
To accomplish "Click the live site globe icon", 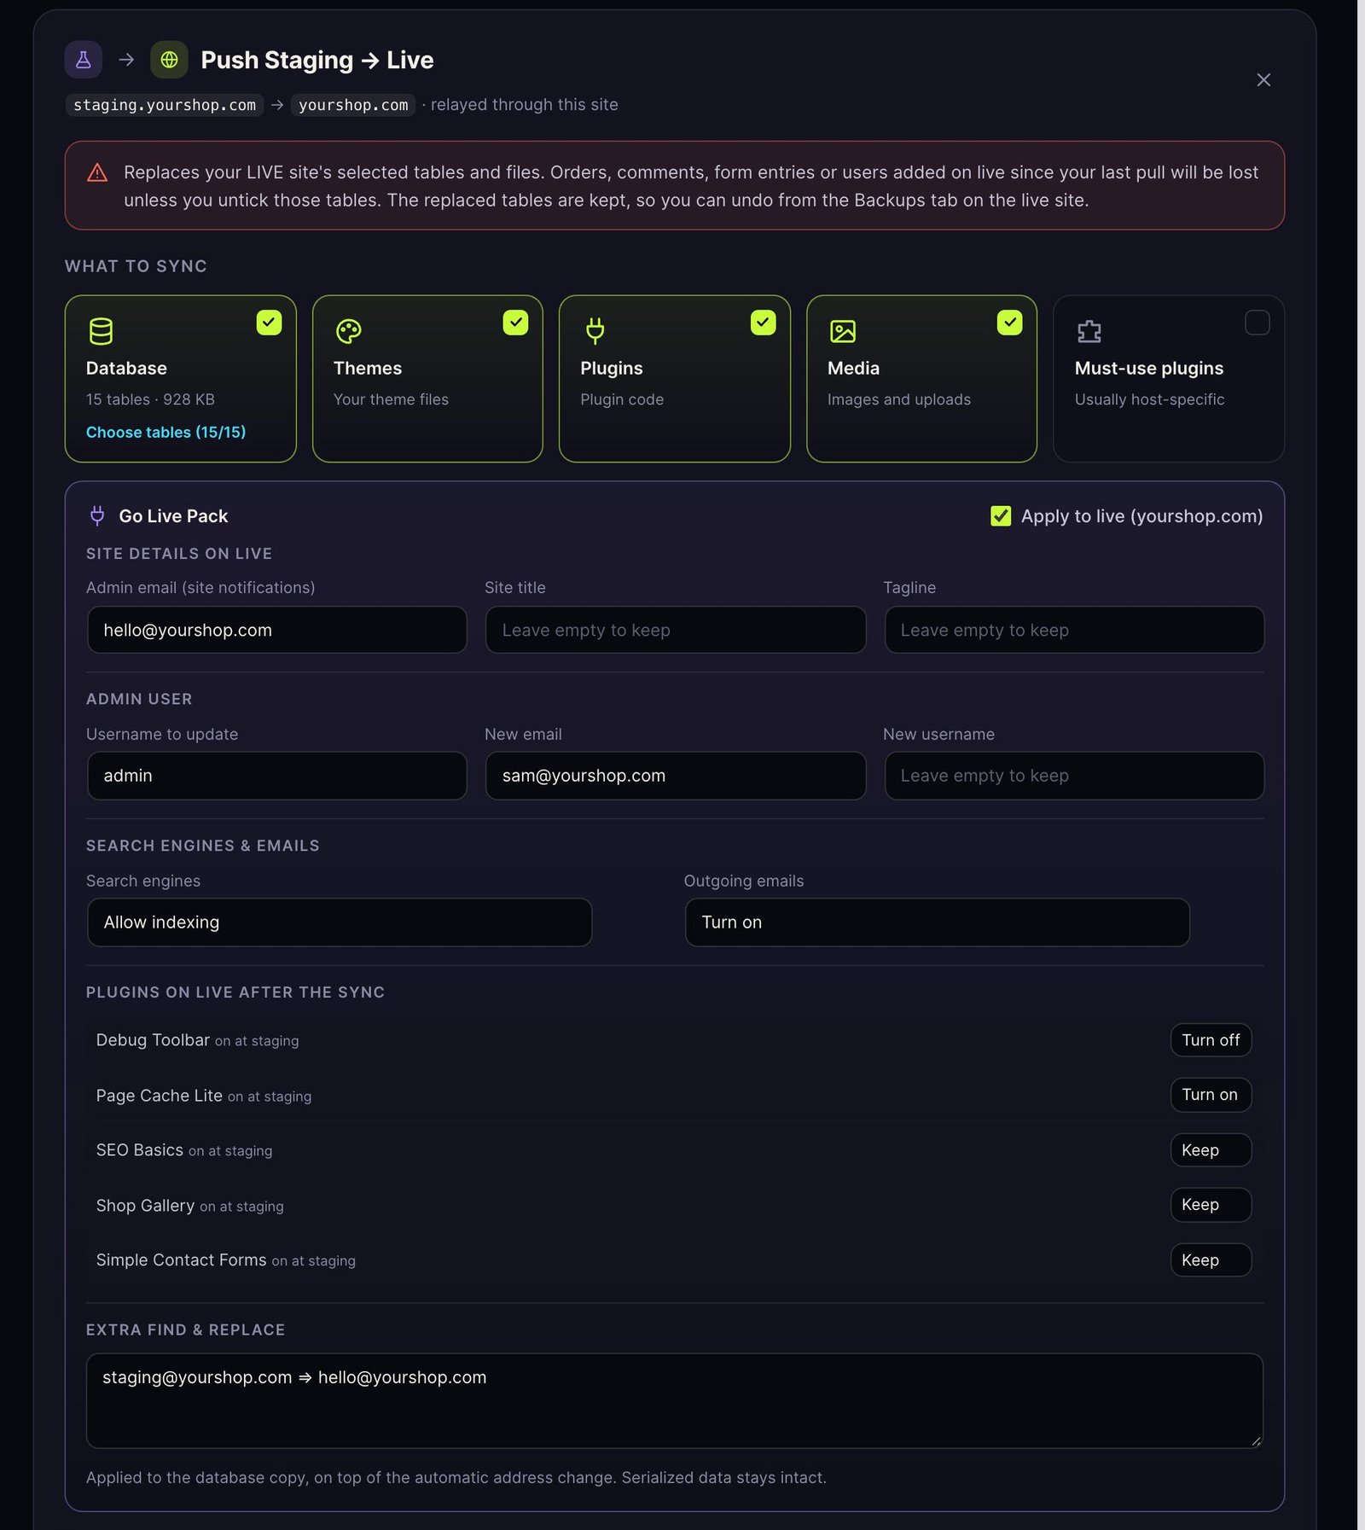I will tap(169, 60).
